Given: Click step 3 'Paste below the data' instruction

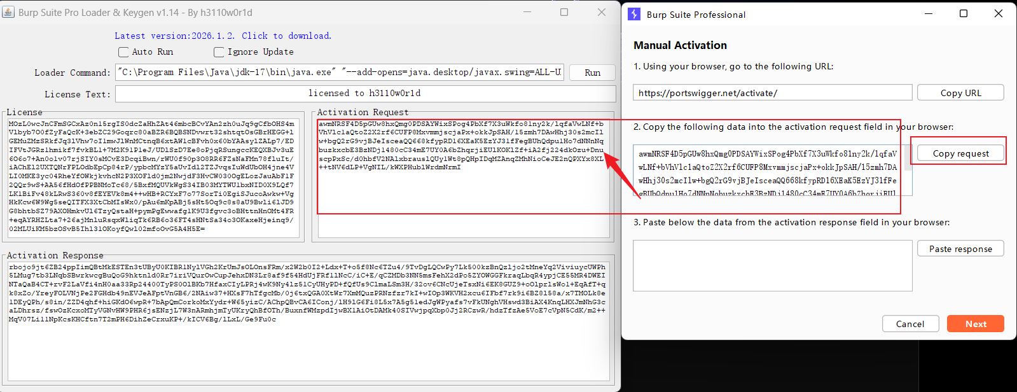Looking at the screenshot, I should pyautogui.click(x=791, y=222).
